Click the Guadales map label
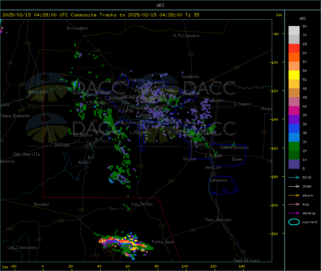Image resolution: width=321 pixels, height=271 pixels. pos(190,77)
